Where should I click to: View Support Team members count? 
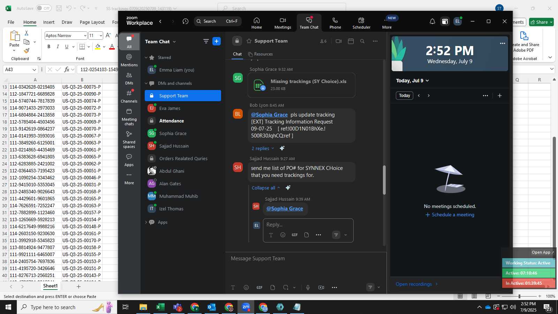323,41
